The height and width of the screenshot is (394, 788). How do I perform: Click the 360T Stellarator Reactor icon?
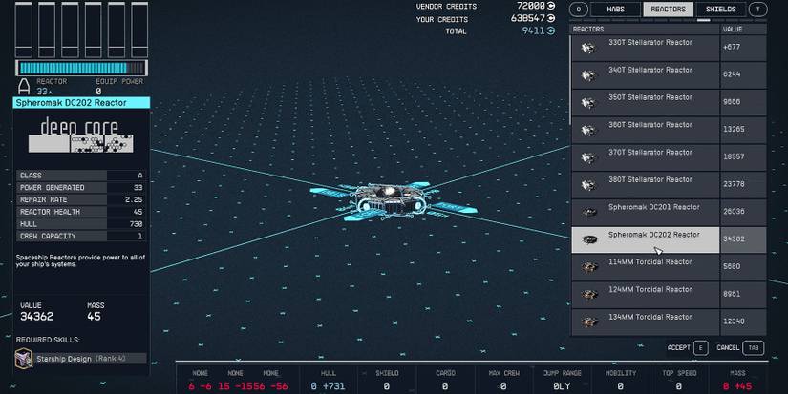tap(588, 131)
